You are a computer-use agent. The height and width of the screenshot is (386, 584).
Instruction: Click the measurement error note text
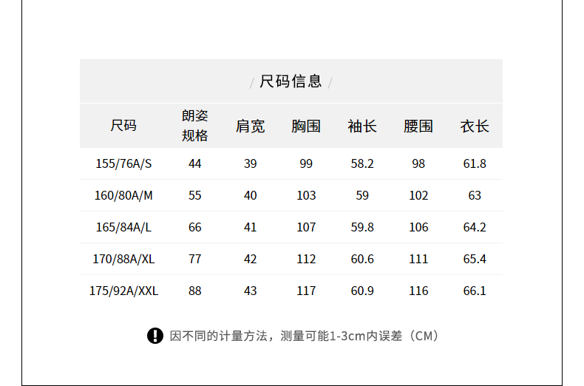305,336
